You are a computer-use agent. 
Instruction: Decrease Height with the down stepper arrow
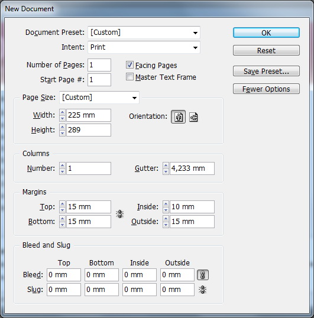pos(62,133)
